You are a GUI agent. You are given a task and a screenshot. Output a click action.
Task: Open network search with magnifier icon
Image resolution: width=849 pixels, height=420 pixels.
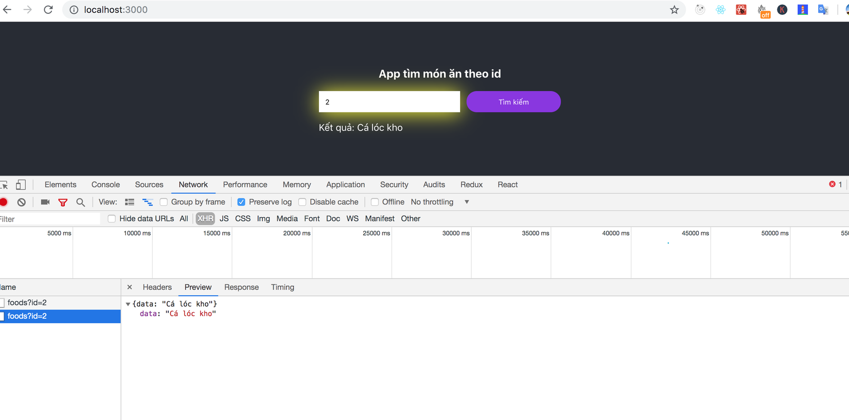click(81, 203)
